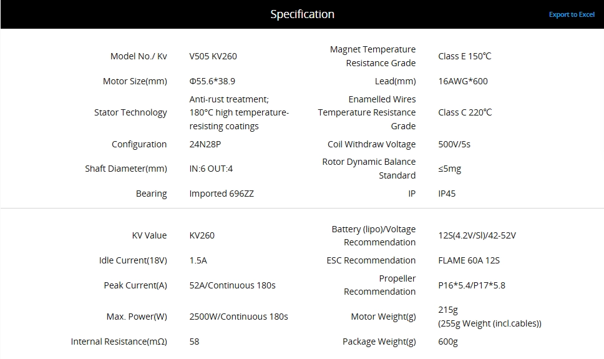Click the Specification header title
This screenshot has width=604, height=359.
tap(302, 14)
